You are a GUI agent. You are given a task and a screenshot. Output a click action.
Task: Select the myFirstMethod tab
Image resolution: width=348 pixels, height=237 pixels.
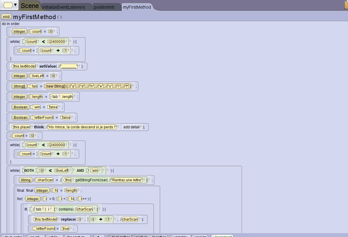137,7
